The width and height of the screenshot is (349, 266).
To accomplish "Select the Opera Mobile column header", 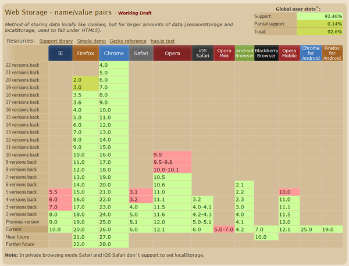I will point(289,53).
